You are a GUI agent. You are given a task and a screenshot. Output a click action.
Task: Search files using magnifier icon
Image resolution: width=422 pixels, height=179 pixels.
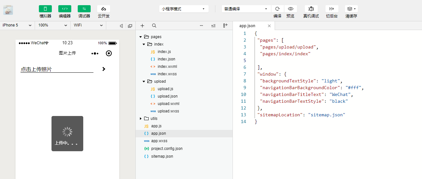point(154,26)
